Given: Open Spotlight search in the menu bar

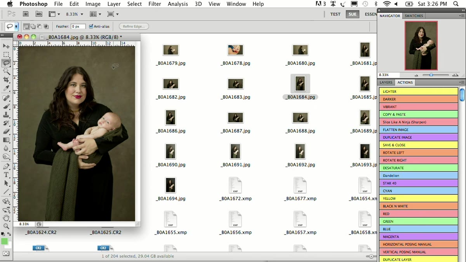Looking at the screenshot, I should point(456,4).
